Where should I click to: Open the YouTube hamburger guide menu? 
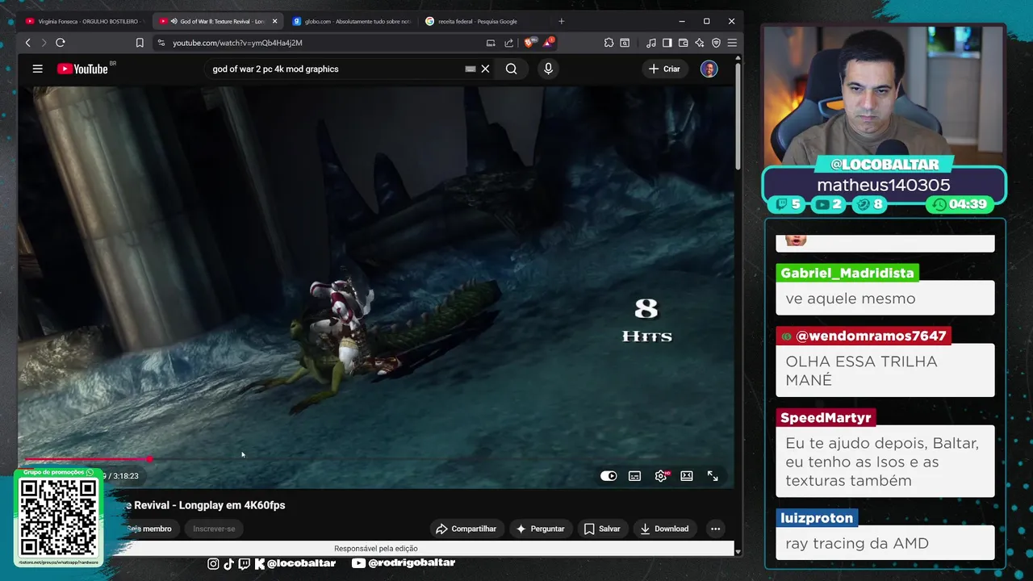(x=37, y=69)
